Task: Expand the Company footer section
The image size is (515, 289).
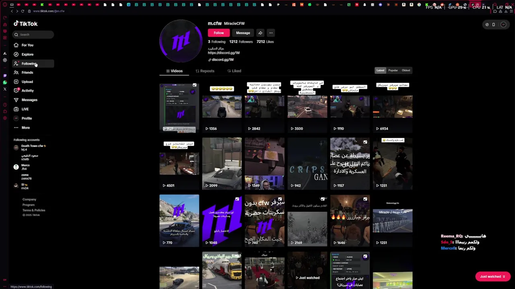Action: (x=29, y=199)
